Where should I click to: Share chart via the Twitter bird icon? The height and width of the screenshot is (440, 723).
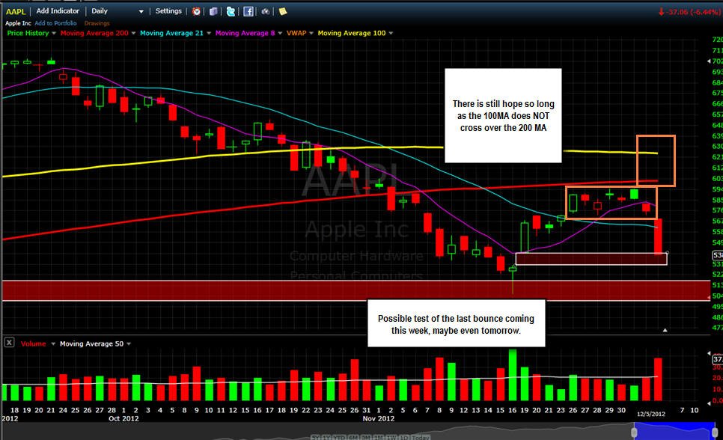click(231, 11)
